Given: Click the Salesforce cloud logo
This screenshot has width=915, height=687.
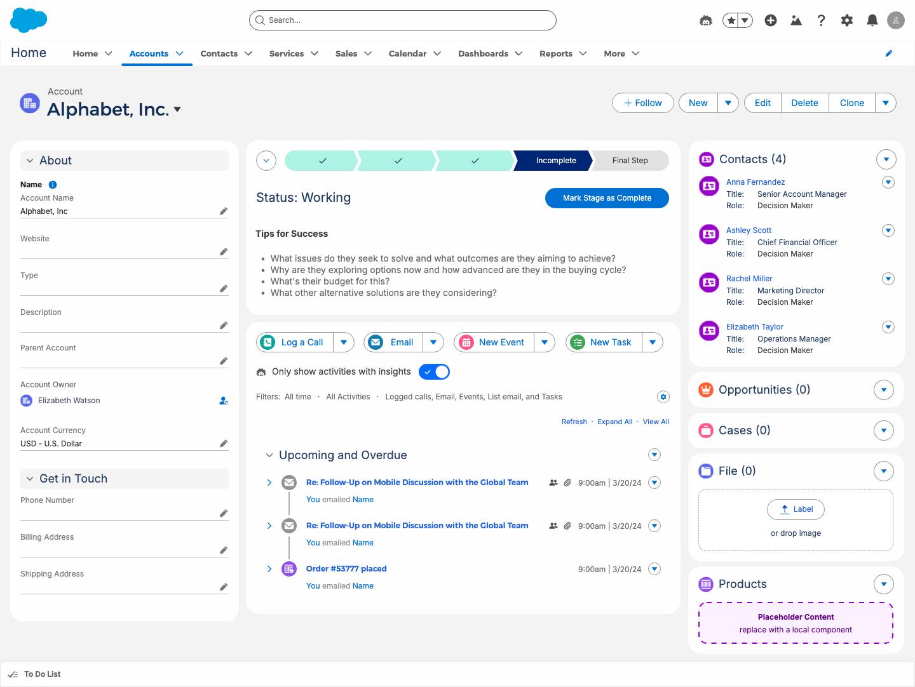Looking at the screenshot, I should (29, 20).
